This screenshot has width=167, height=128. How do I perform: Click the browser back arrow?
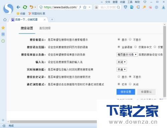pyautogui.click(x=18, y=7)
